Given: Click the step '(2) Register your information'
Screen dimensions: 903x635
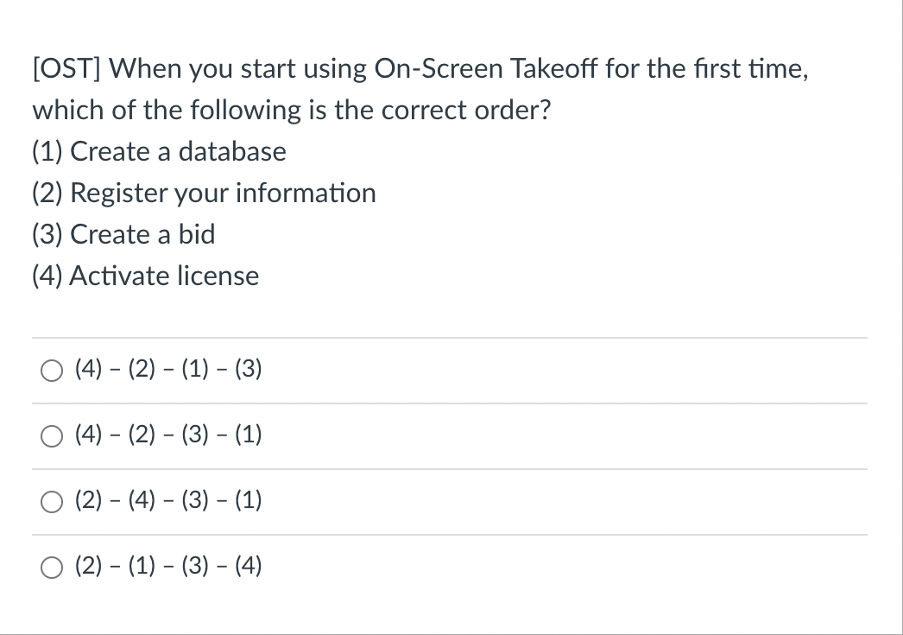Looking at the screenshot, I should pos(204,193).
